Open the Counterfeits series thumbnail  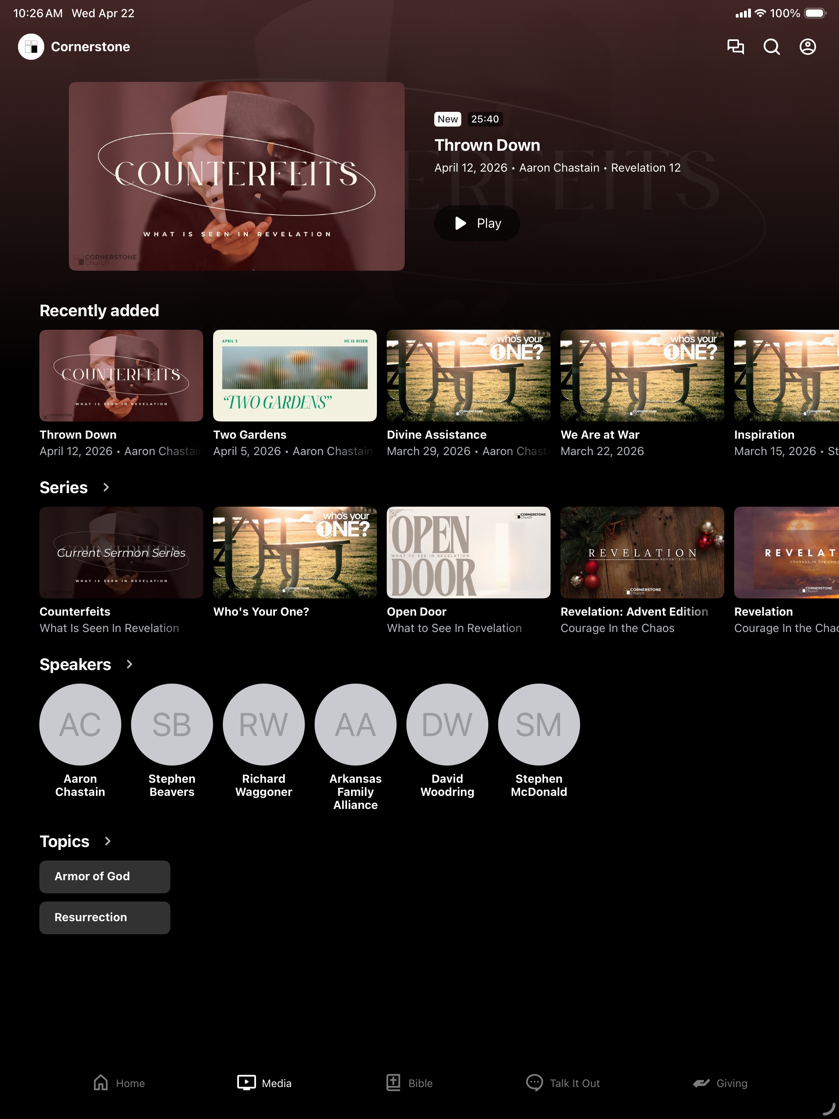click(121, 553)
